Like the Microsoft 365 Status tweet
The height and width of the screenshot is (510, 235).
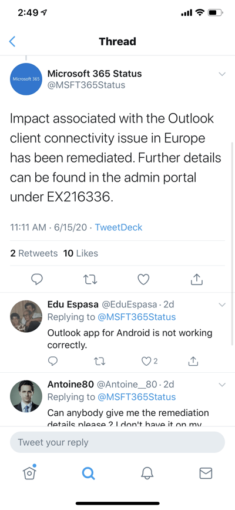pyautogui.click(x=143, y=279)
